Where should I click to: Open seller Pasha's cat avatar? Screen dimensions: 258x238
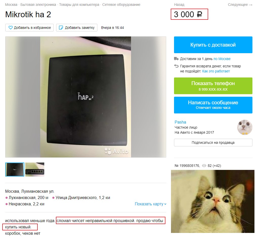(x=245, y=127)
